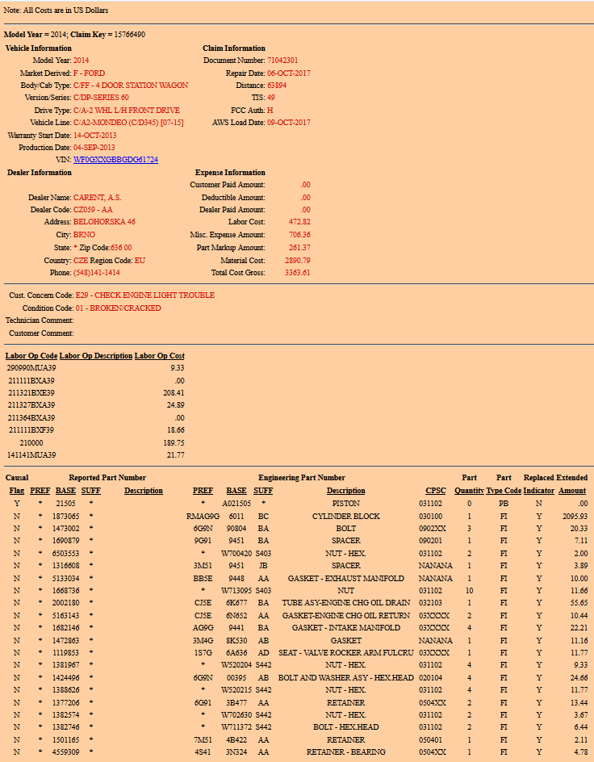Select the document number 71042301
The height and width of the screenshot is (762, 594).
pos(282,61)
